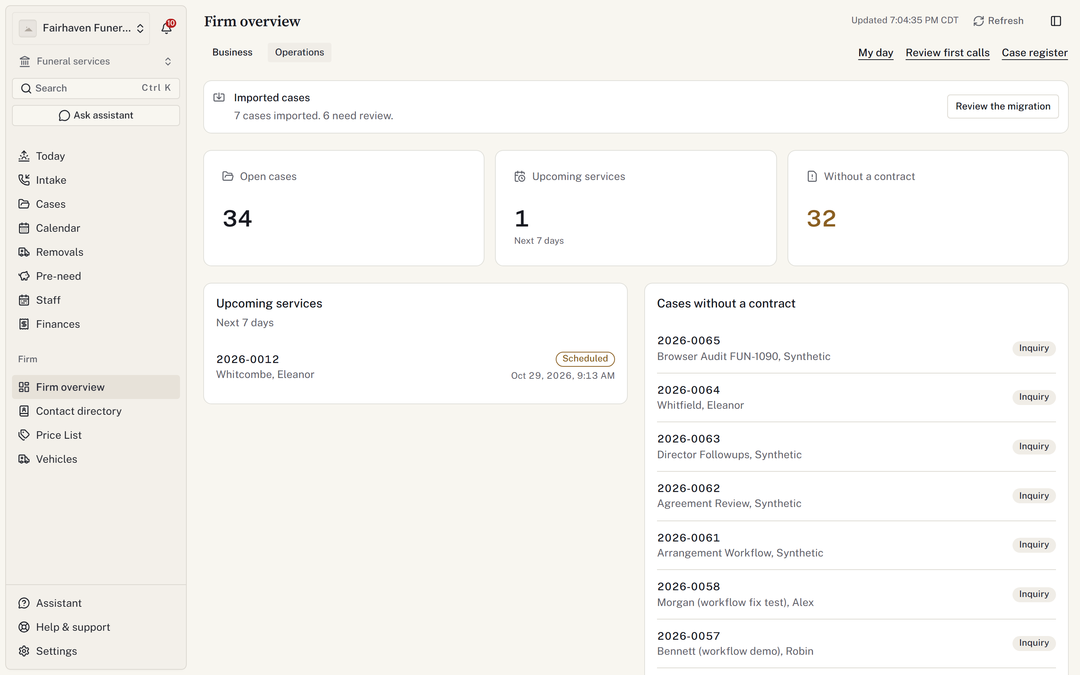Open Help & support
This screenshot has width=1080, height=675.
tap(96, 627)
